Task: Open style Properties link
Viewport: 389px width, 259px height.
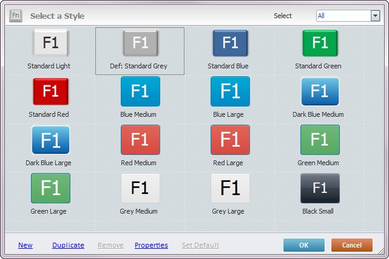Action: tap(151, 245)
